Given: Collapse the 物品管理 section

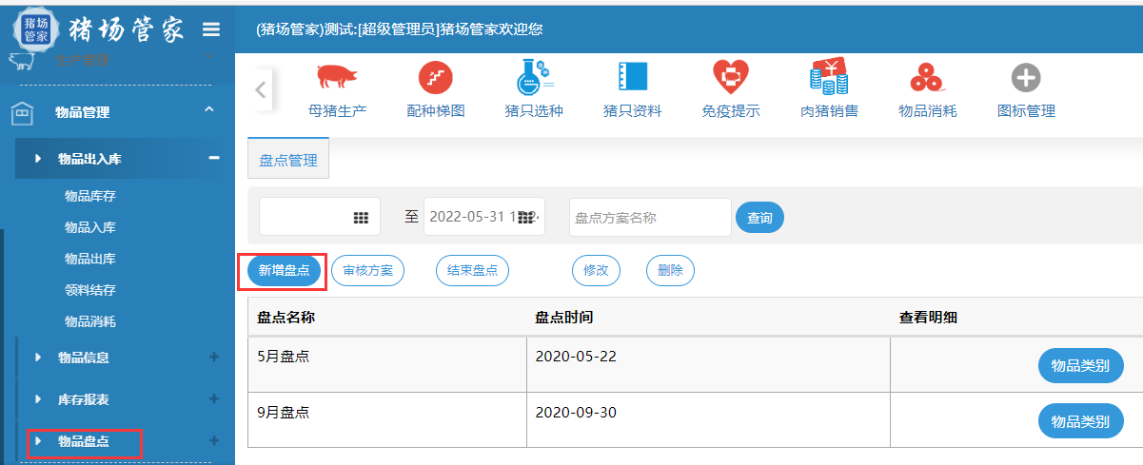Looking at the screenshot, I should pos(209,112).
